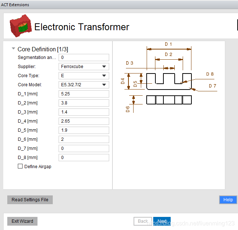Focus the D_3 [mm] input box

click(x=84, y=112)
